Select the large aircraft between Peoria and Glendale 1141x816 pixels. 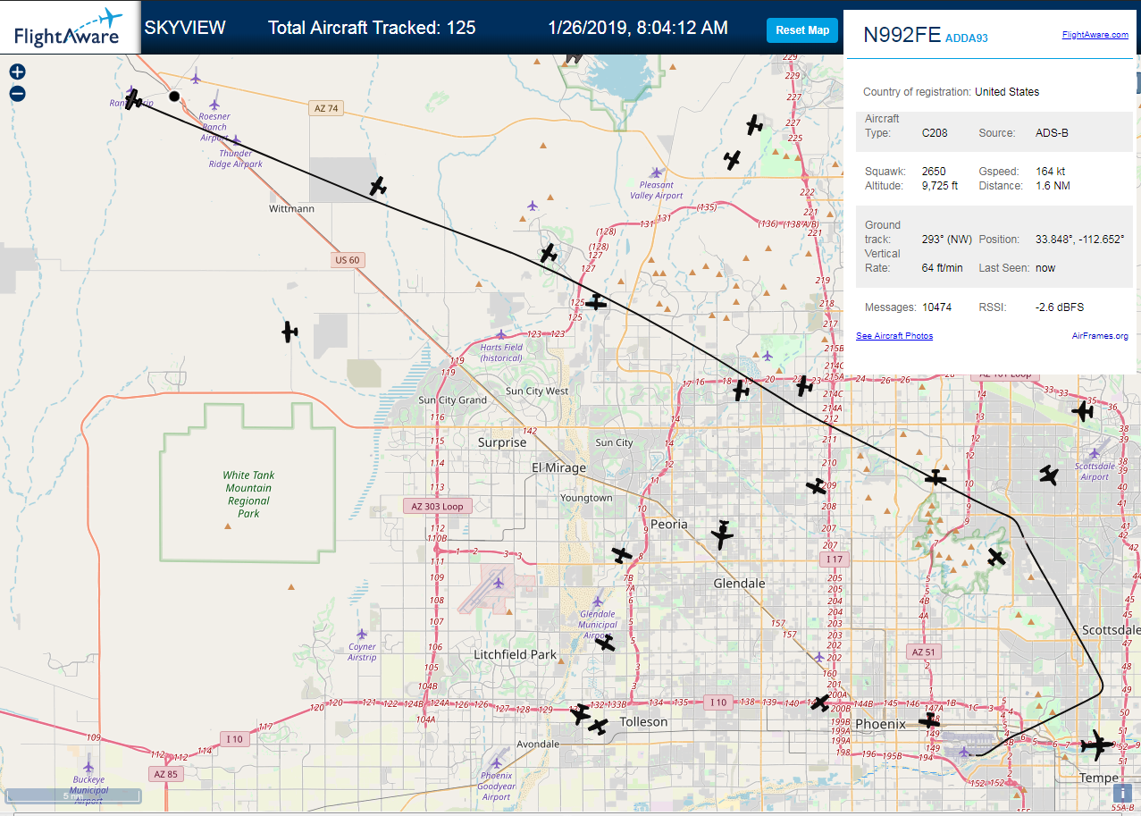click(722, 534)
